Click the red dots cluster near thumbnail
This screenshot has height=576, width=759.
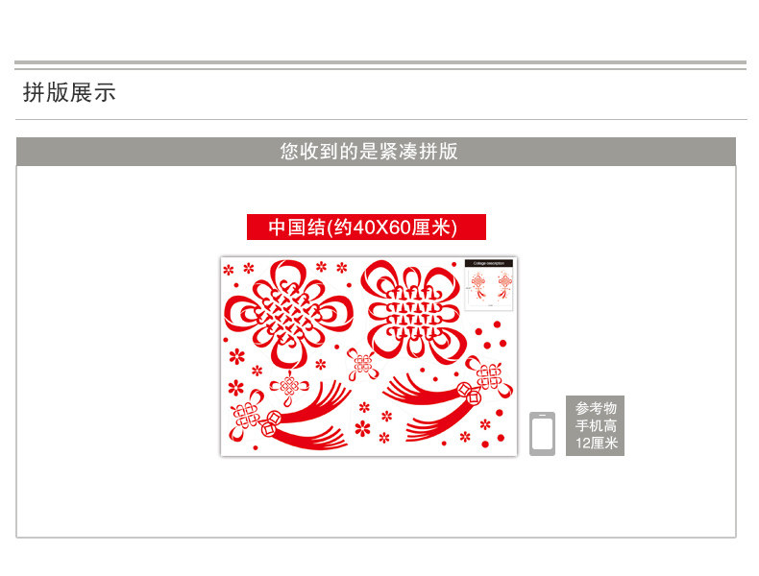coord(490,335)
